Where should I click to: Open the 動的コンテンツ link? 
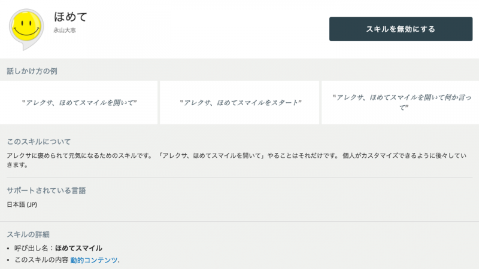pyautogui.click(x=94, y=260)
